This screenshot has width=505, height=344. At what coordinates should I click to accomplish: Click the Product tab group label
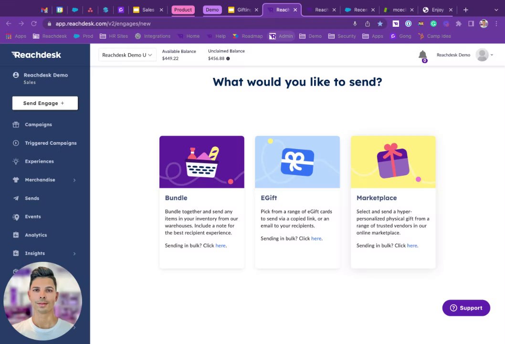tap(183, 10)
